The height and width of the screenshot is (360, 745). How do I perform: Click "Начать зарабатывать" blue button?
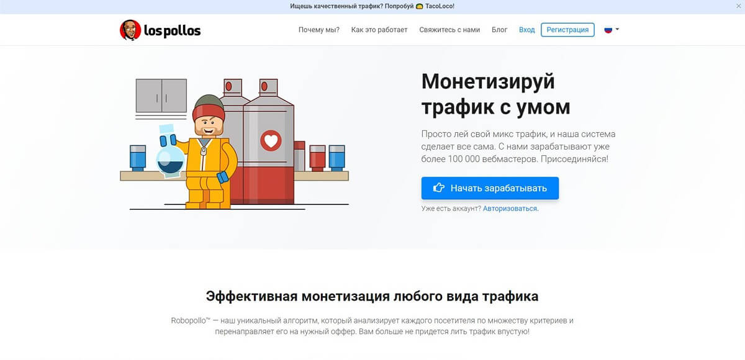(490, 188)
